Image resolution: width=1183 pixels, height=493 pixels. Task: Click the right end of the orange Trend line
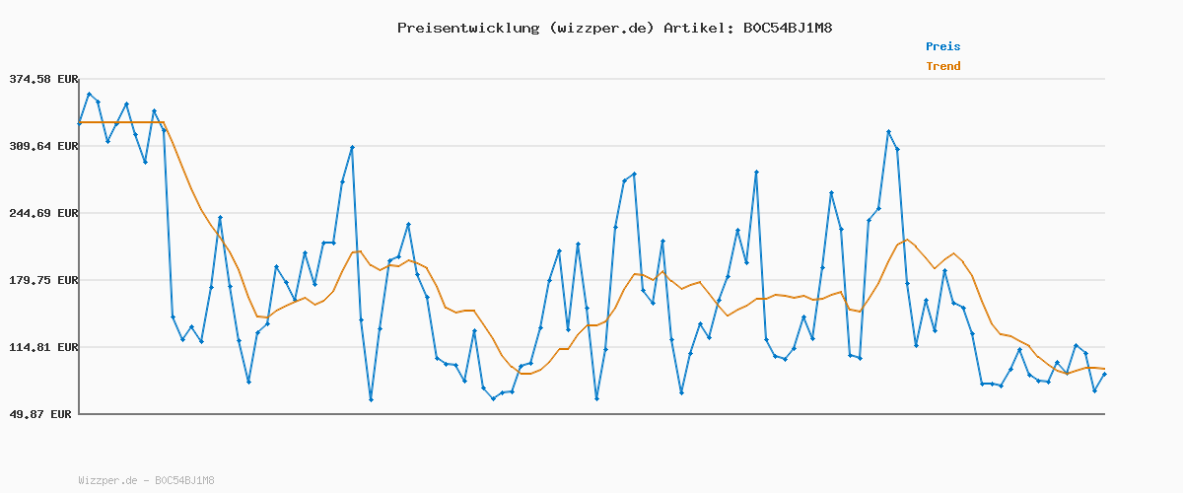(x=1104, y=369)
